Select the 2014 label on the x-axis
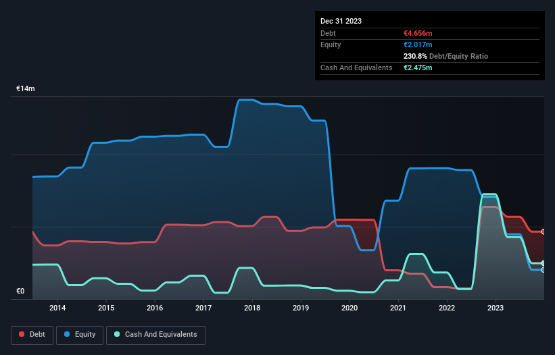555x355 pixels. pos(57,308)
